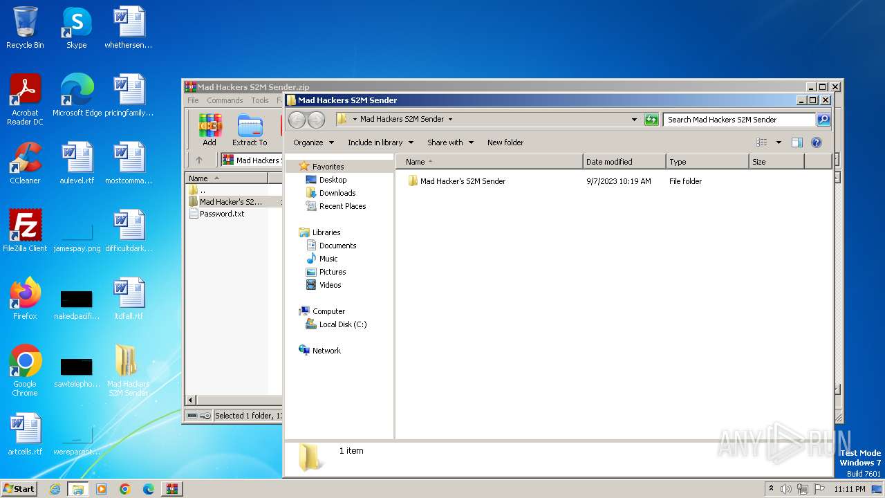The image size is (885, 498).
Task: Open Recycle Bin desktop icon
Action: (25, 28)
